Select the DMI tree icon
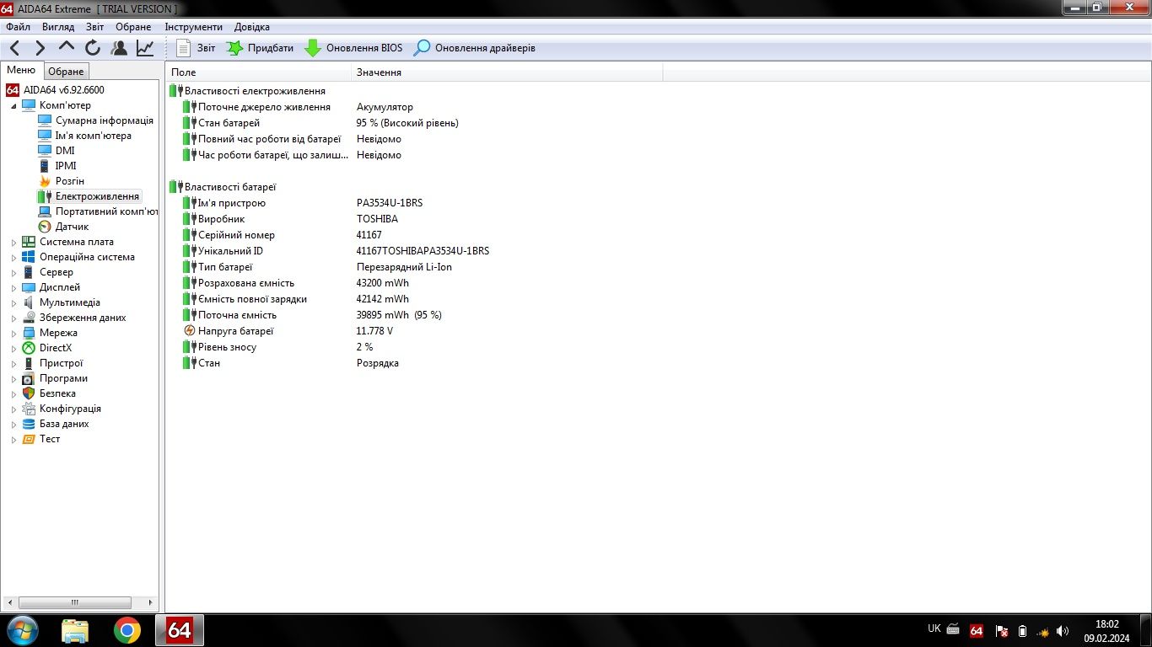The image size is (1152, 647). tap(45, 151)
